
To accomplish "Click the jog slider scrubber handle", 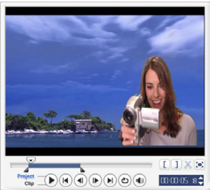I will (31, 160).
